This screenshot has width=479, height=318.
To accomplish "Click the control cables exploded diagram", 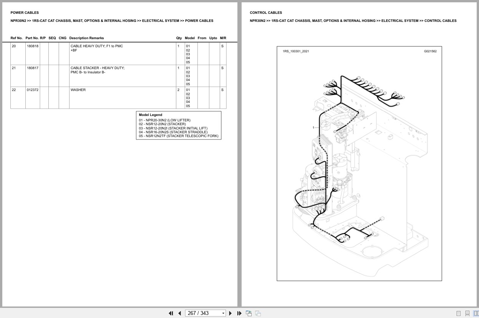I will 359,163.
